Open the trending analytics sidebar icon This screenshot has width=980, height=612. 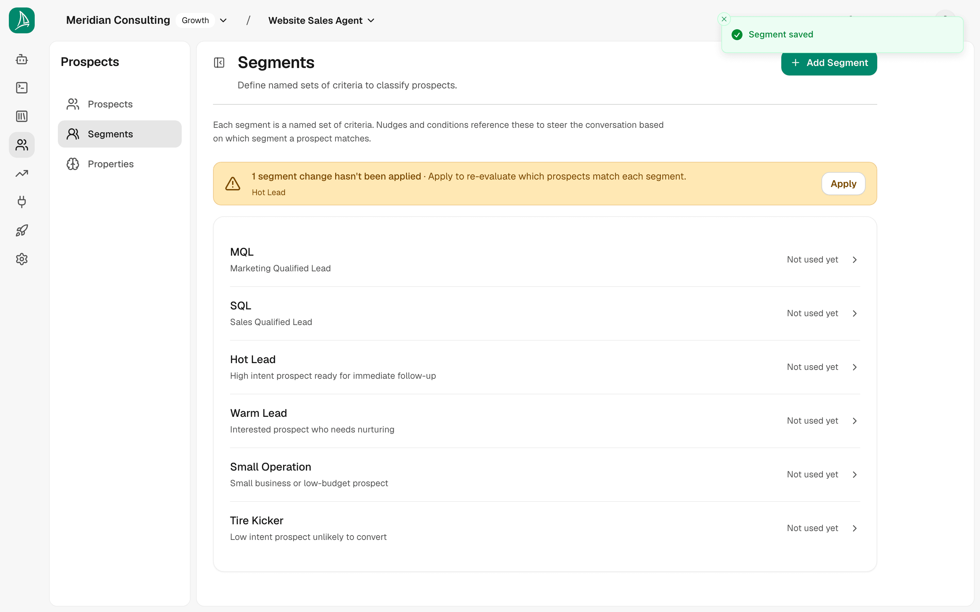[22, 174]
